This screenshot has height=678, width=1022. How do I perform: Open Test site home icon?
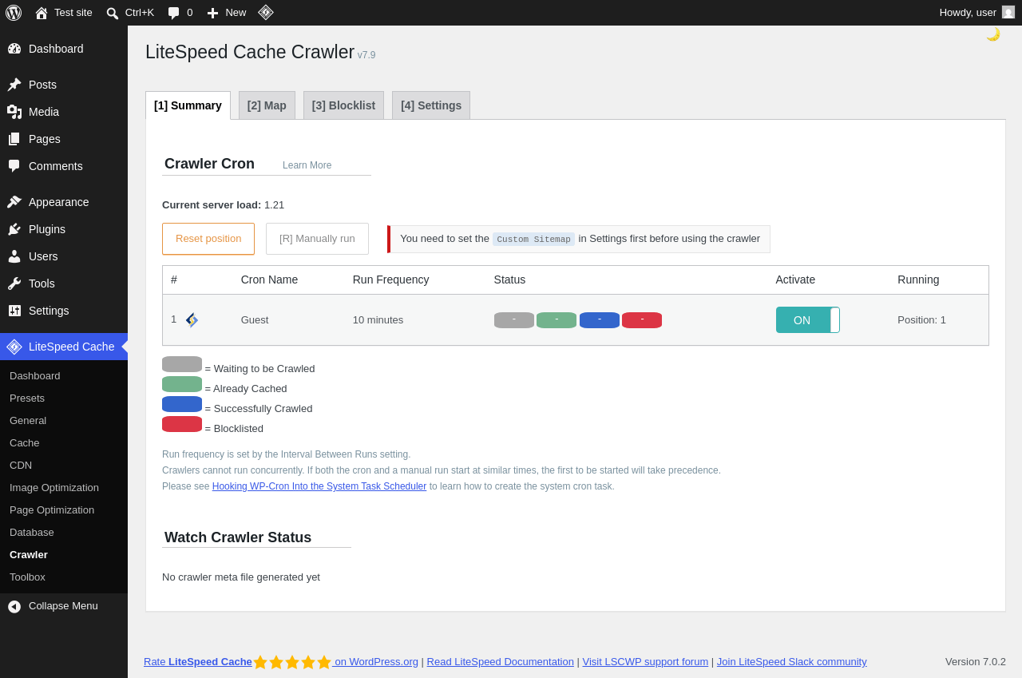pos(42,13)
